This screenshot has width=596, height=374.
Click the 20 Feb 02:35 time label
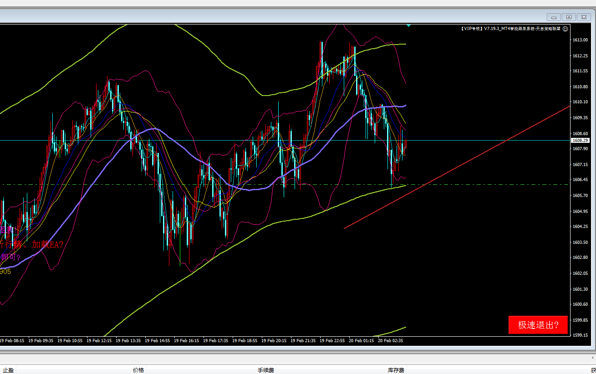(391, 340)
